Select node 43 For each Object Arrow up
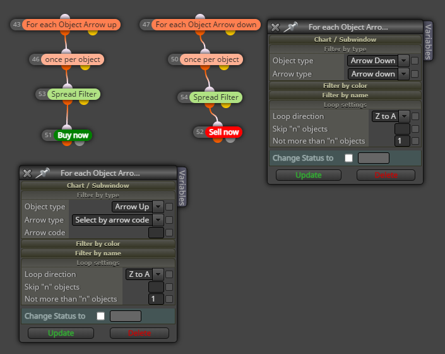The height and width of the screenshot is (354, 445). [71, 25]
